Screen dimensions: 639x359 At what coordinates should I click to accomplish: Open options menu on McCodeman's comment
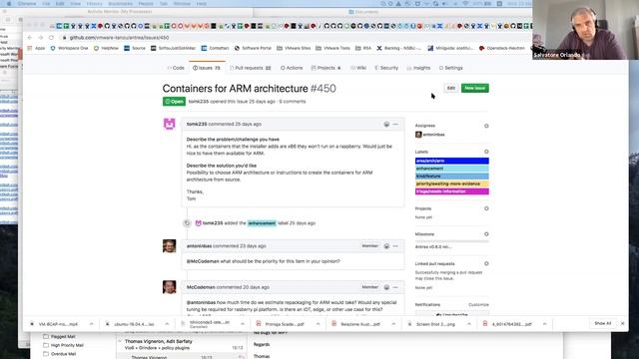coord(395,287)
